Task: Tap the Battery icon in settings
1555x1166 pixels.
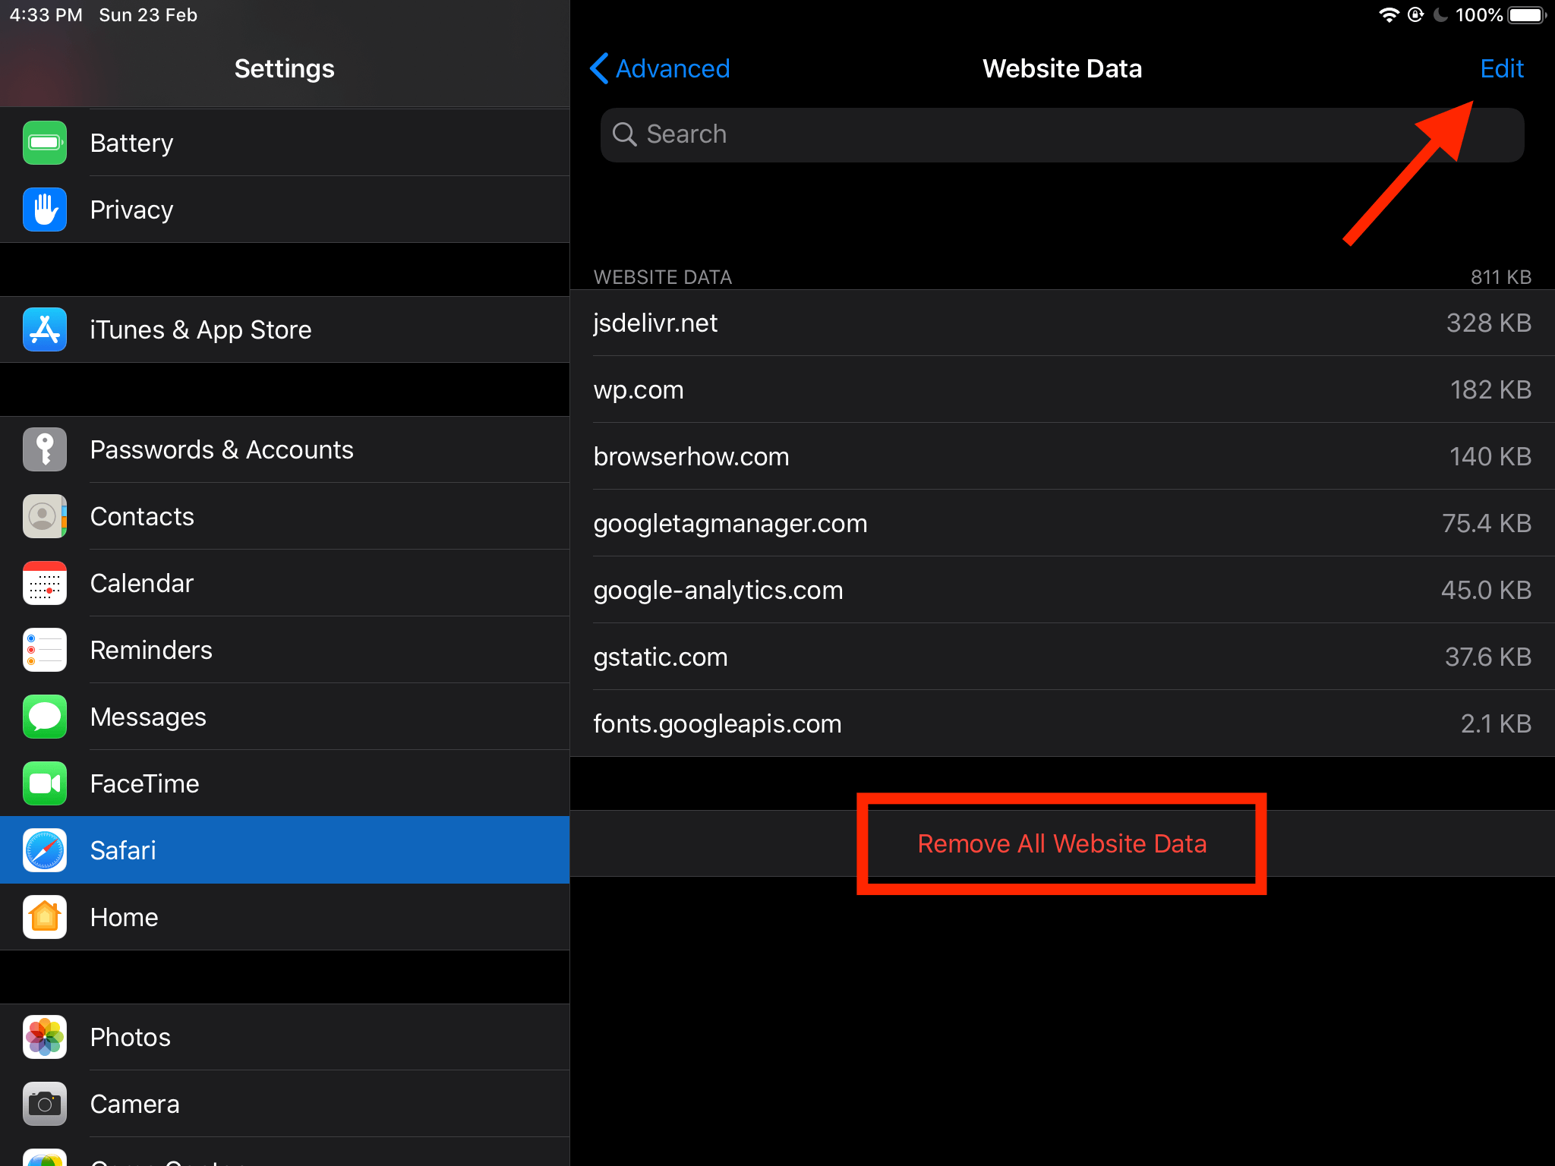Action: pos(43,142)
